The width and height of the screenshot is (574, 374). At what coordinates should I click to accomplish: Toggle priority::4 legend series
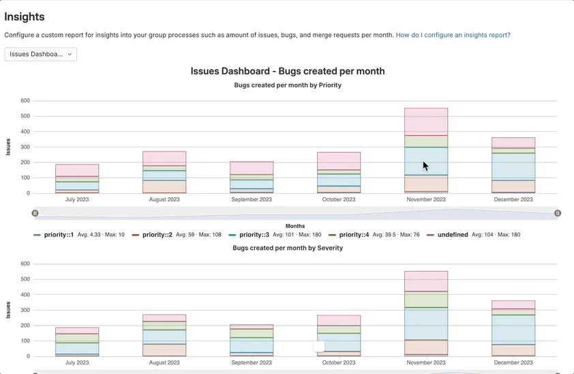pos(354,235)
